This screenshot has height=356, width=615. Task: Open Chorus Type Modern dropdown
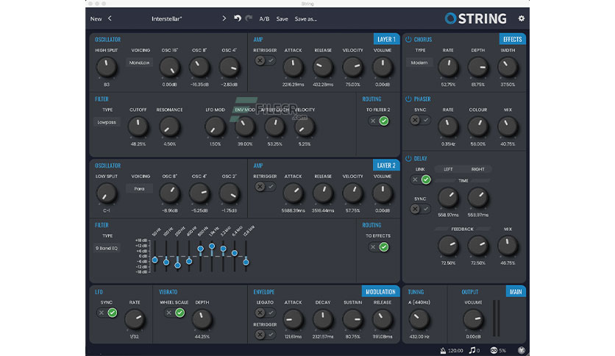(419, 63)
